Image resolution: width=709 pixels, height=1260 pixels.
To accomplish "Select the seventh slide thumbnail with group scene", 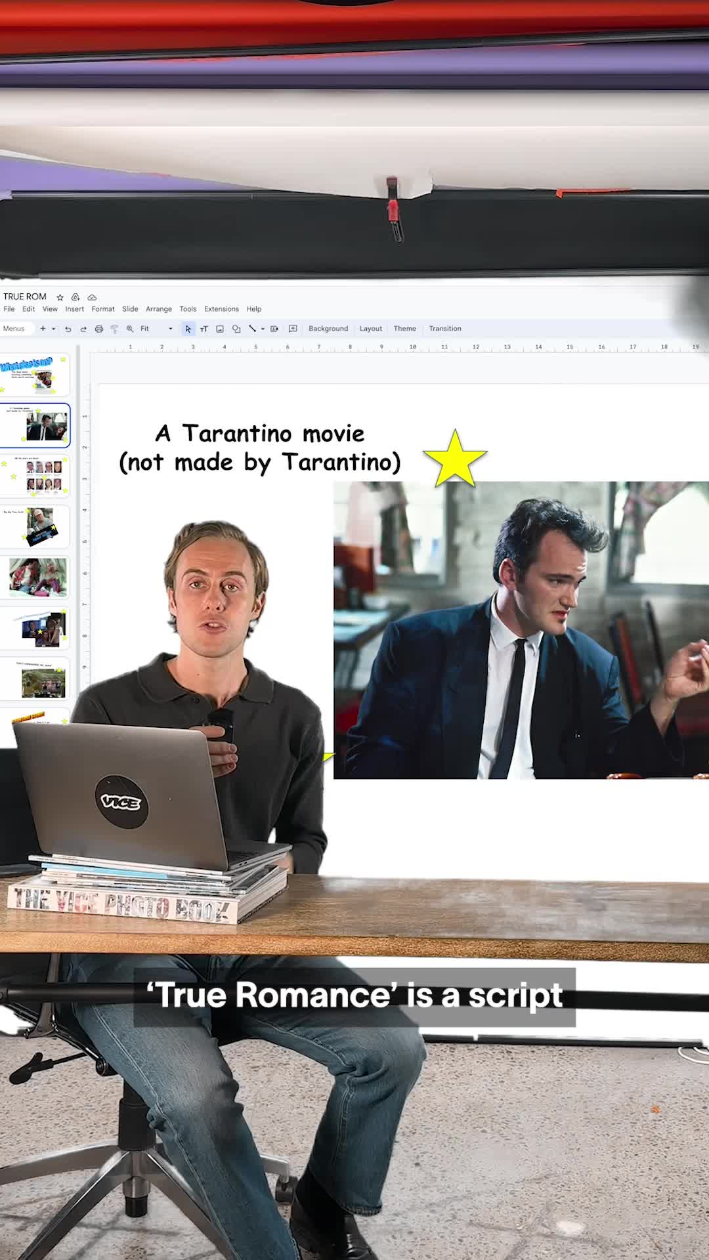I will (34, 679).
